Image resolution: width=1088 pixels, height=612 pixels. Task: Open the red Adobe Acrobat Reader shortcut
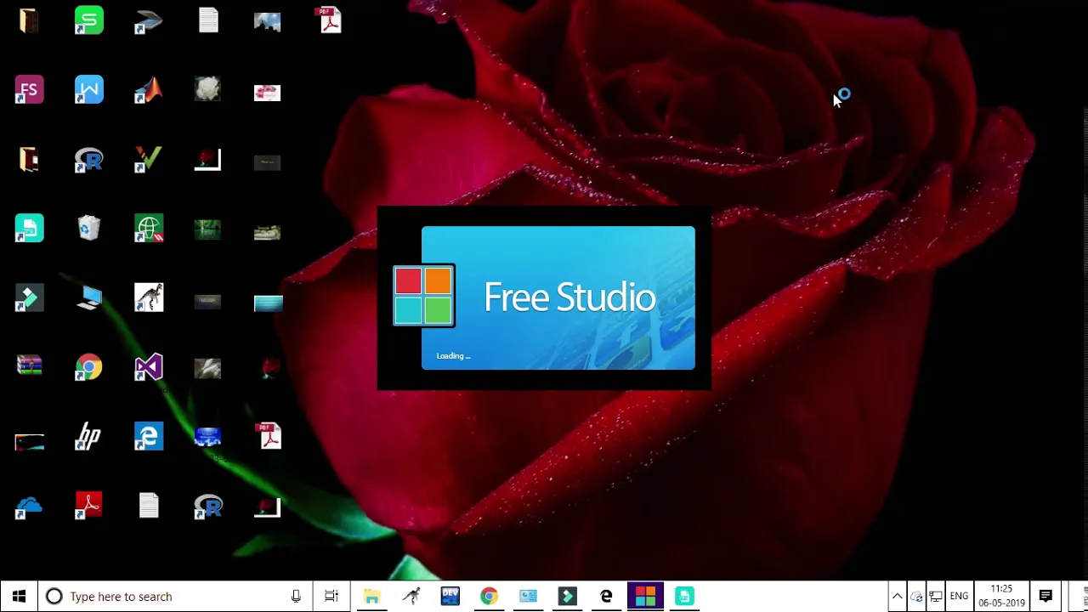(89, 507)
